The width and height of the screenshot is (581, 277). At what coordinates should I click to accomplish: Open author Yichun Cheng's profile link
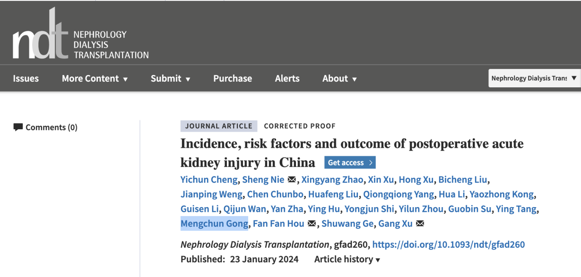pyautogui.click(x=209, y=179)
